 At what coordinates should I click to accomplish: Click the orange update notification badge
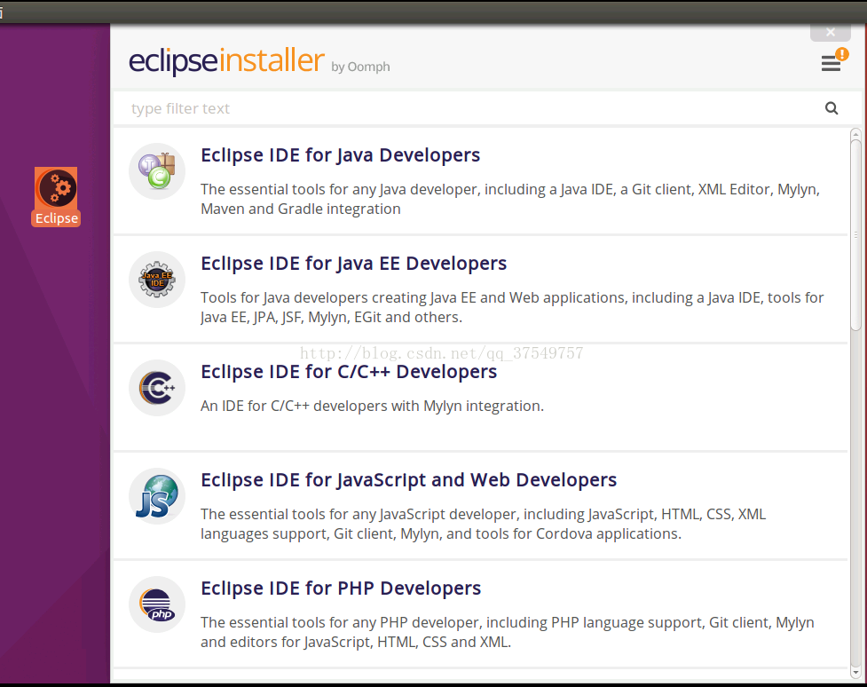coord(842,53)
